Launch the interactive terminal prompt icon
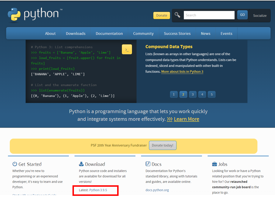The image size is (275, 197). 127,49
